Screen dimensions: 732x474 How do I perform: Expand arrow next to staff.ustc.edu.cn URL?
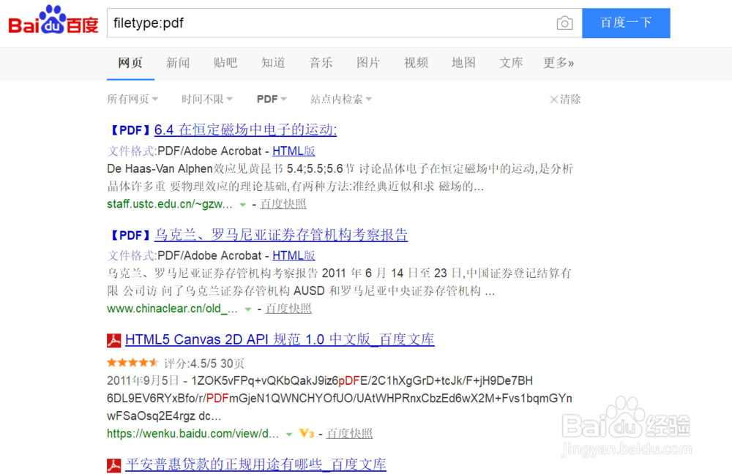[x=243, y=205]
